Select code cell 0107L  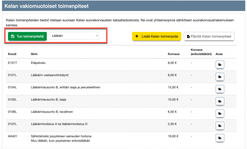12,124
